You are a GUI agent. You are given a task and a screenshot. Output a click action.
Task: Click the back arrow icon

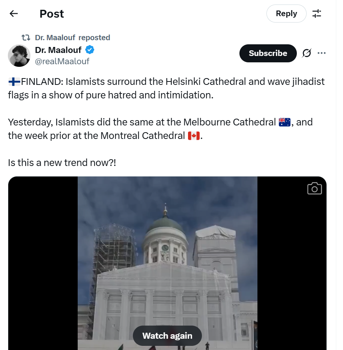click(14, 14)
